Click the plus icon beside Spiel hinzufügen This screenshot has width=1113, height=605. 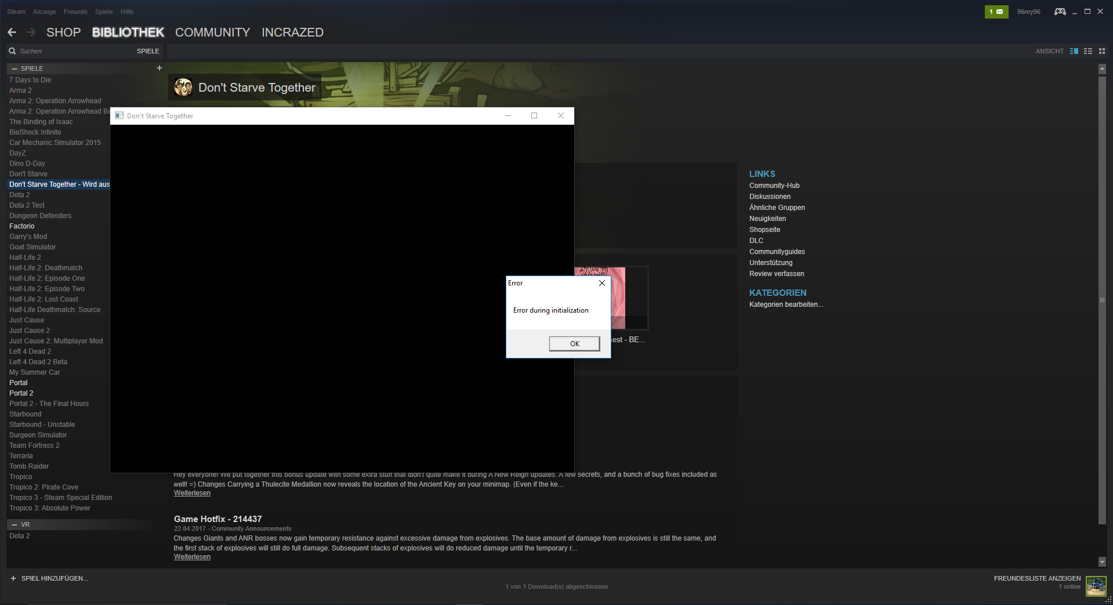(x=13, y=578)
